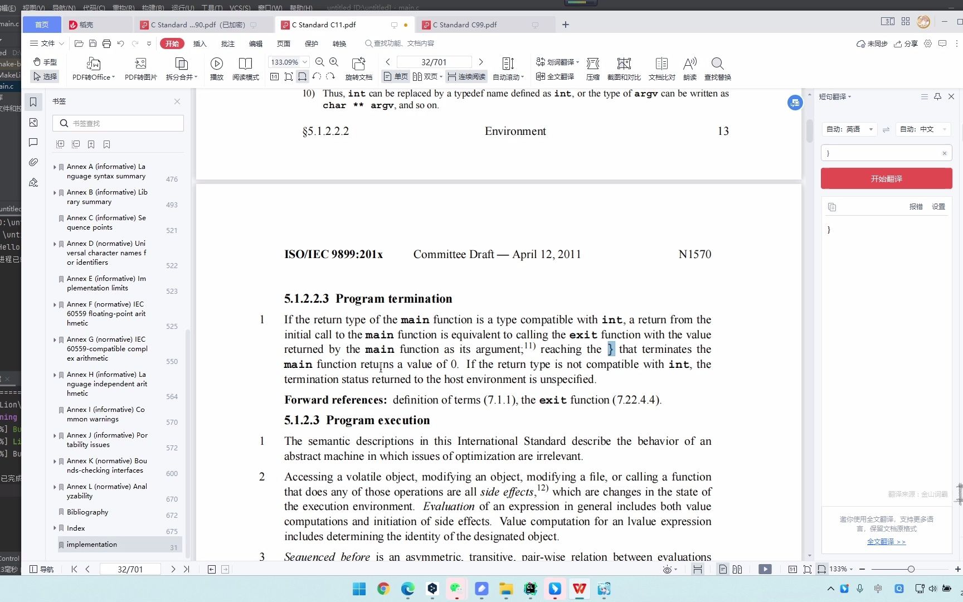Click in the 书签查找 bookmark search field

pyautogui.click(x=118, y=123)
